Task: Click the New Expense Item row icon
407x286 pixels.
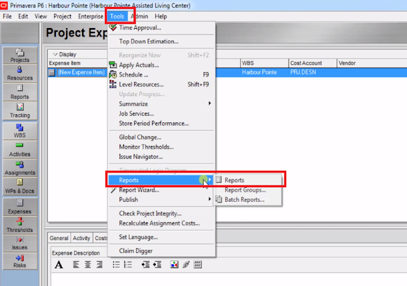Action: (x=52, y=73)
